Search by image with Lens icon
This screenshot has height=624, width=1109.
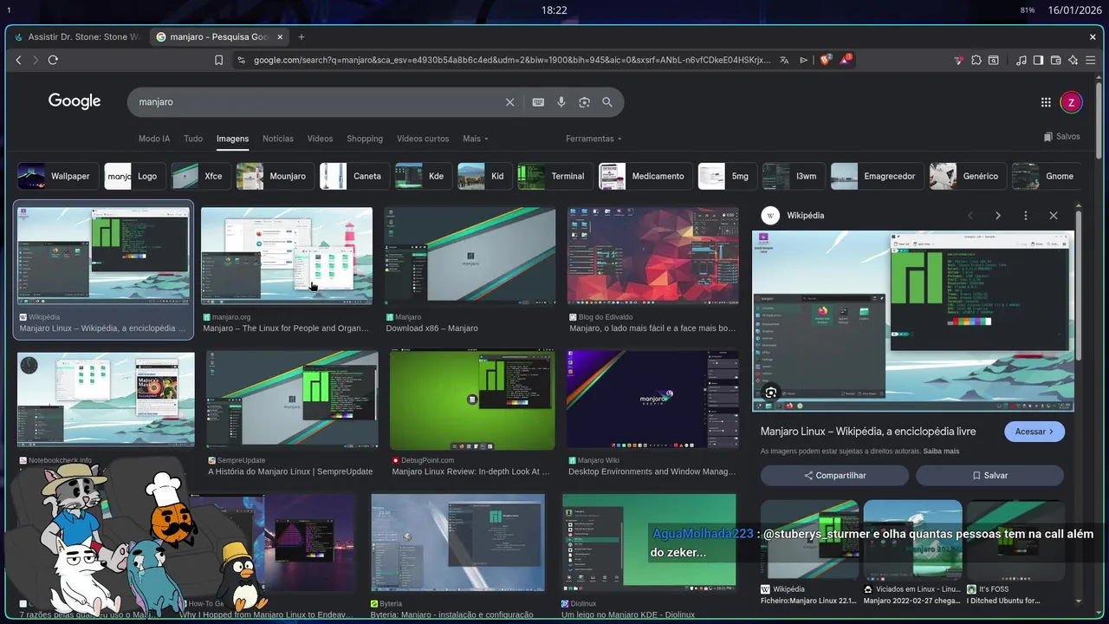(584, 102)
